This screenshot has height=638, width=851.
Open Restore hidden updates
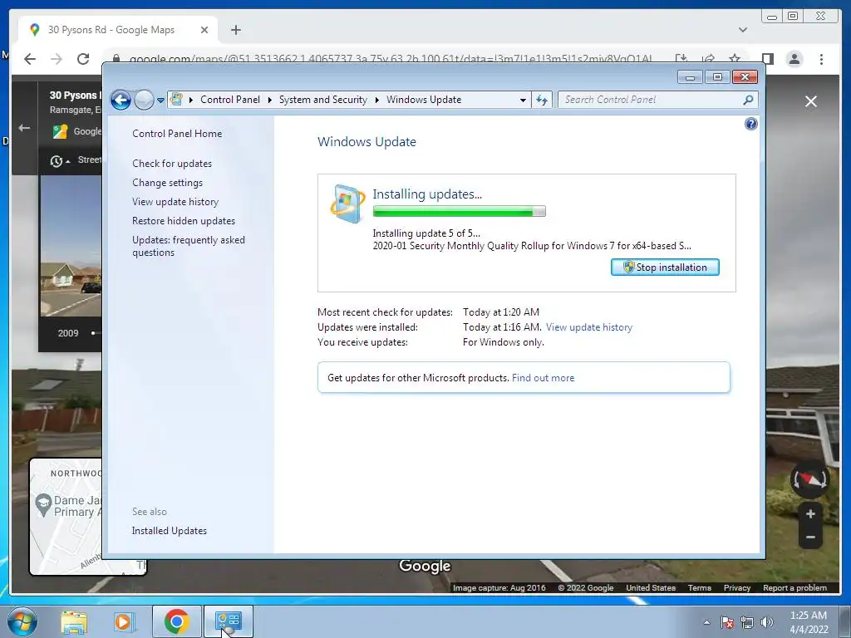click(184, 221)
